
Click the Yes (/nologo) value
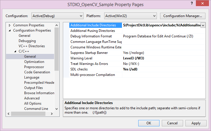(x=134, y=53)
